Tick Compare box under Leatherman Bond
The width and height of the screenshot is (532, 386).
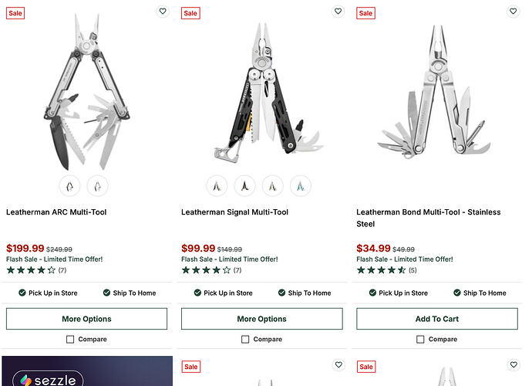[x=420, y=339]
